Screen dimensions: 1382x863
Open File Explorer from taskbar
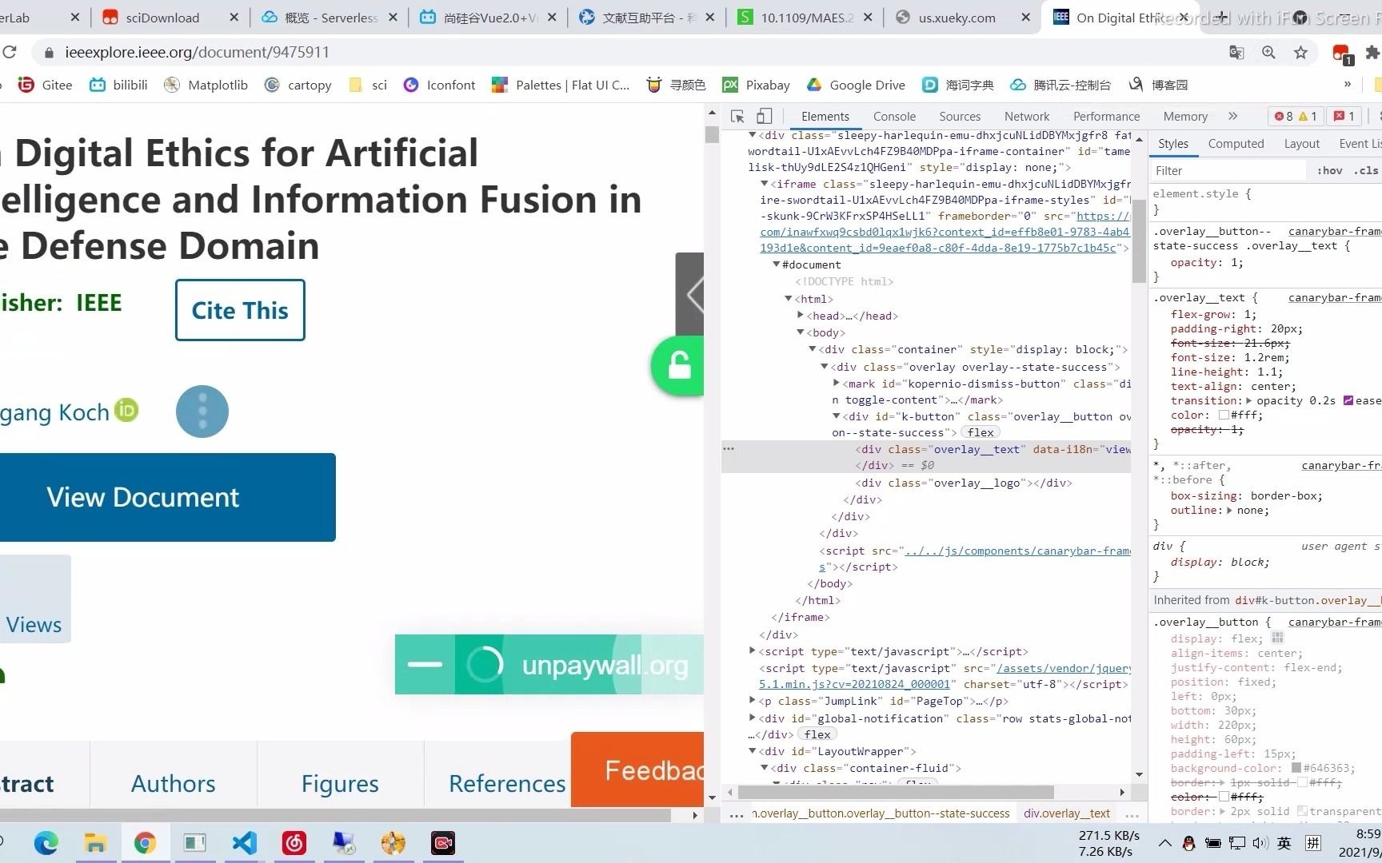click(95, 843)
